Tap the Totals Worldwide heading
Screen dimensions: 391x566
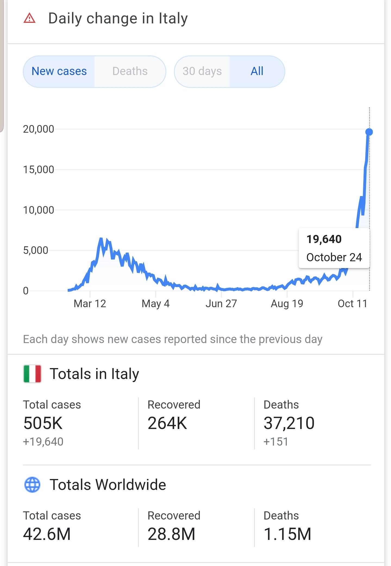point(108,484)
